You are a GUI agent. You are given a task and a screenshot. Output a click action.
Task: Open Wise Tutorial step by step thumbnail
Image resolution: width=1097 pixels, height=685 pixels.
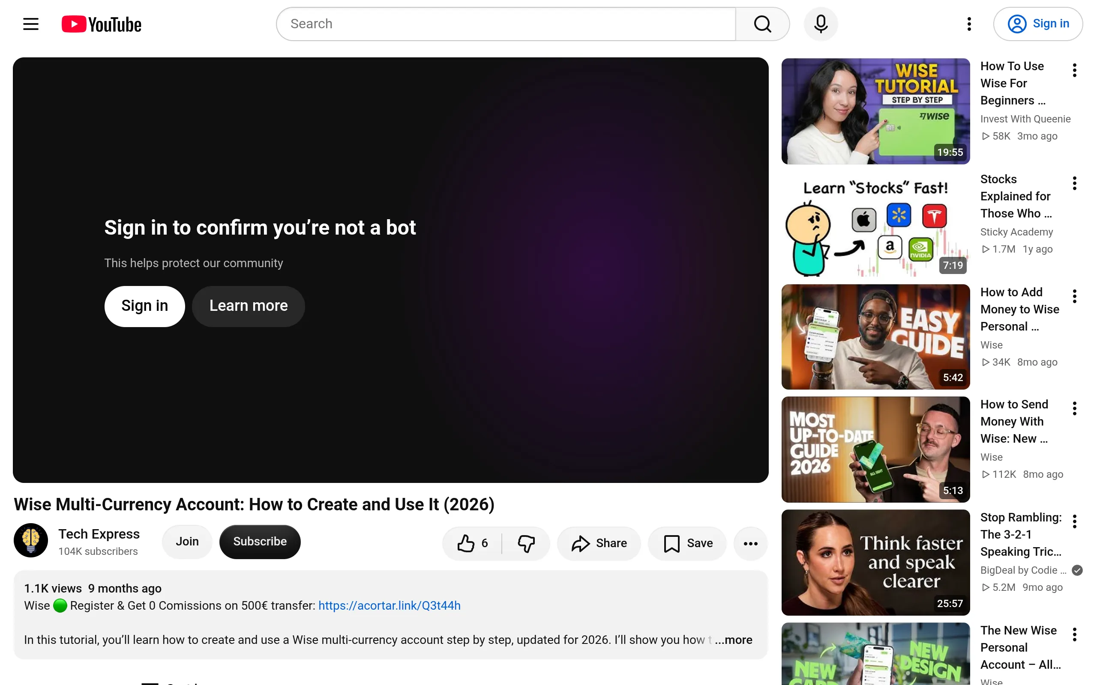(x=875, y=111)
